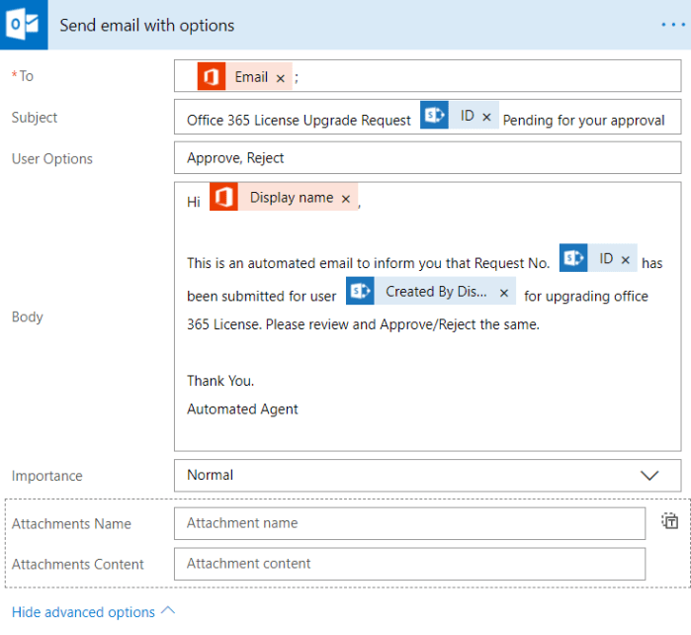Remove the ID token from Subject
The image size is (691, 635).
486,118
